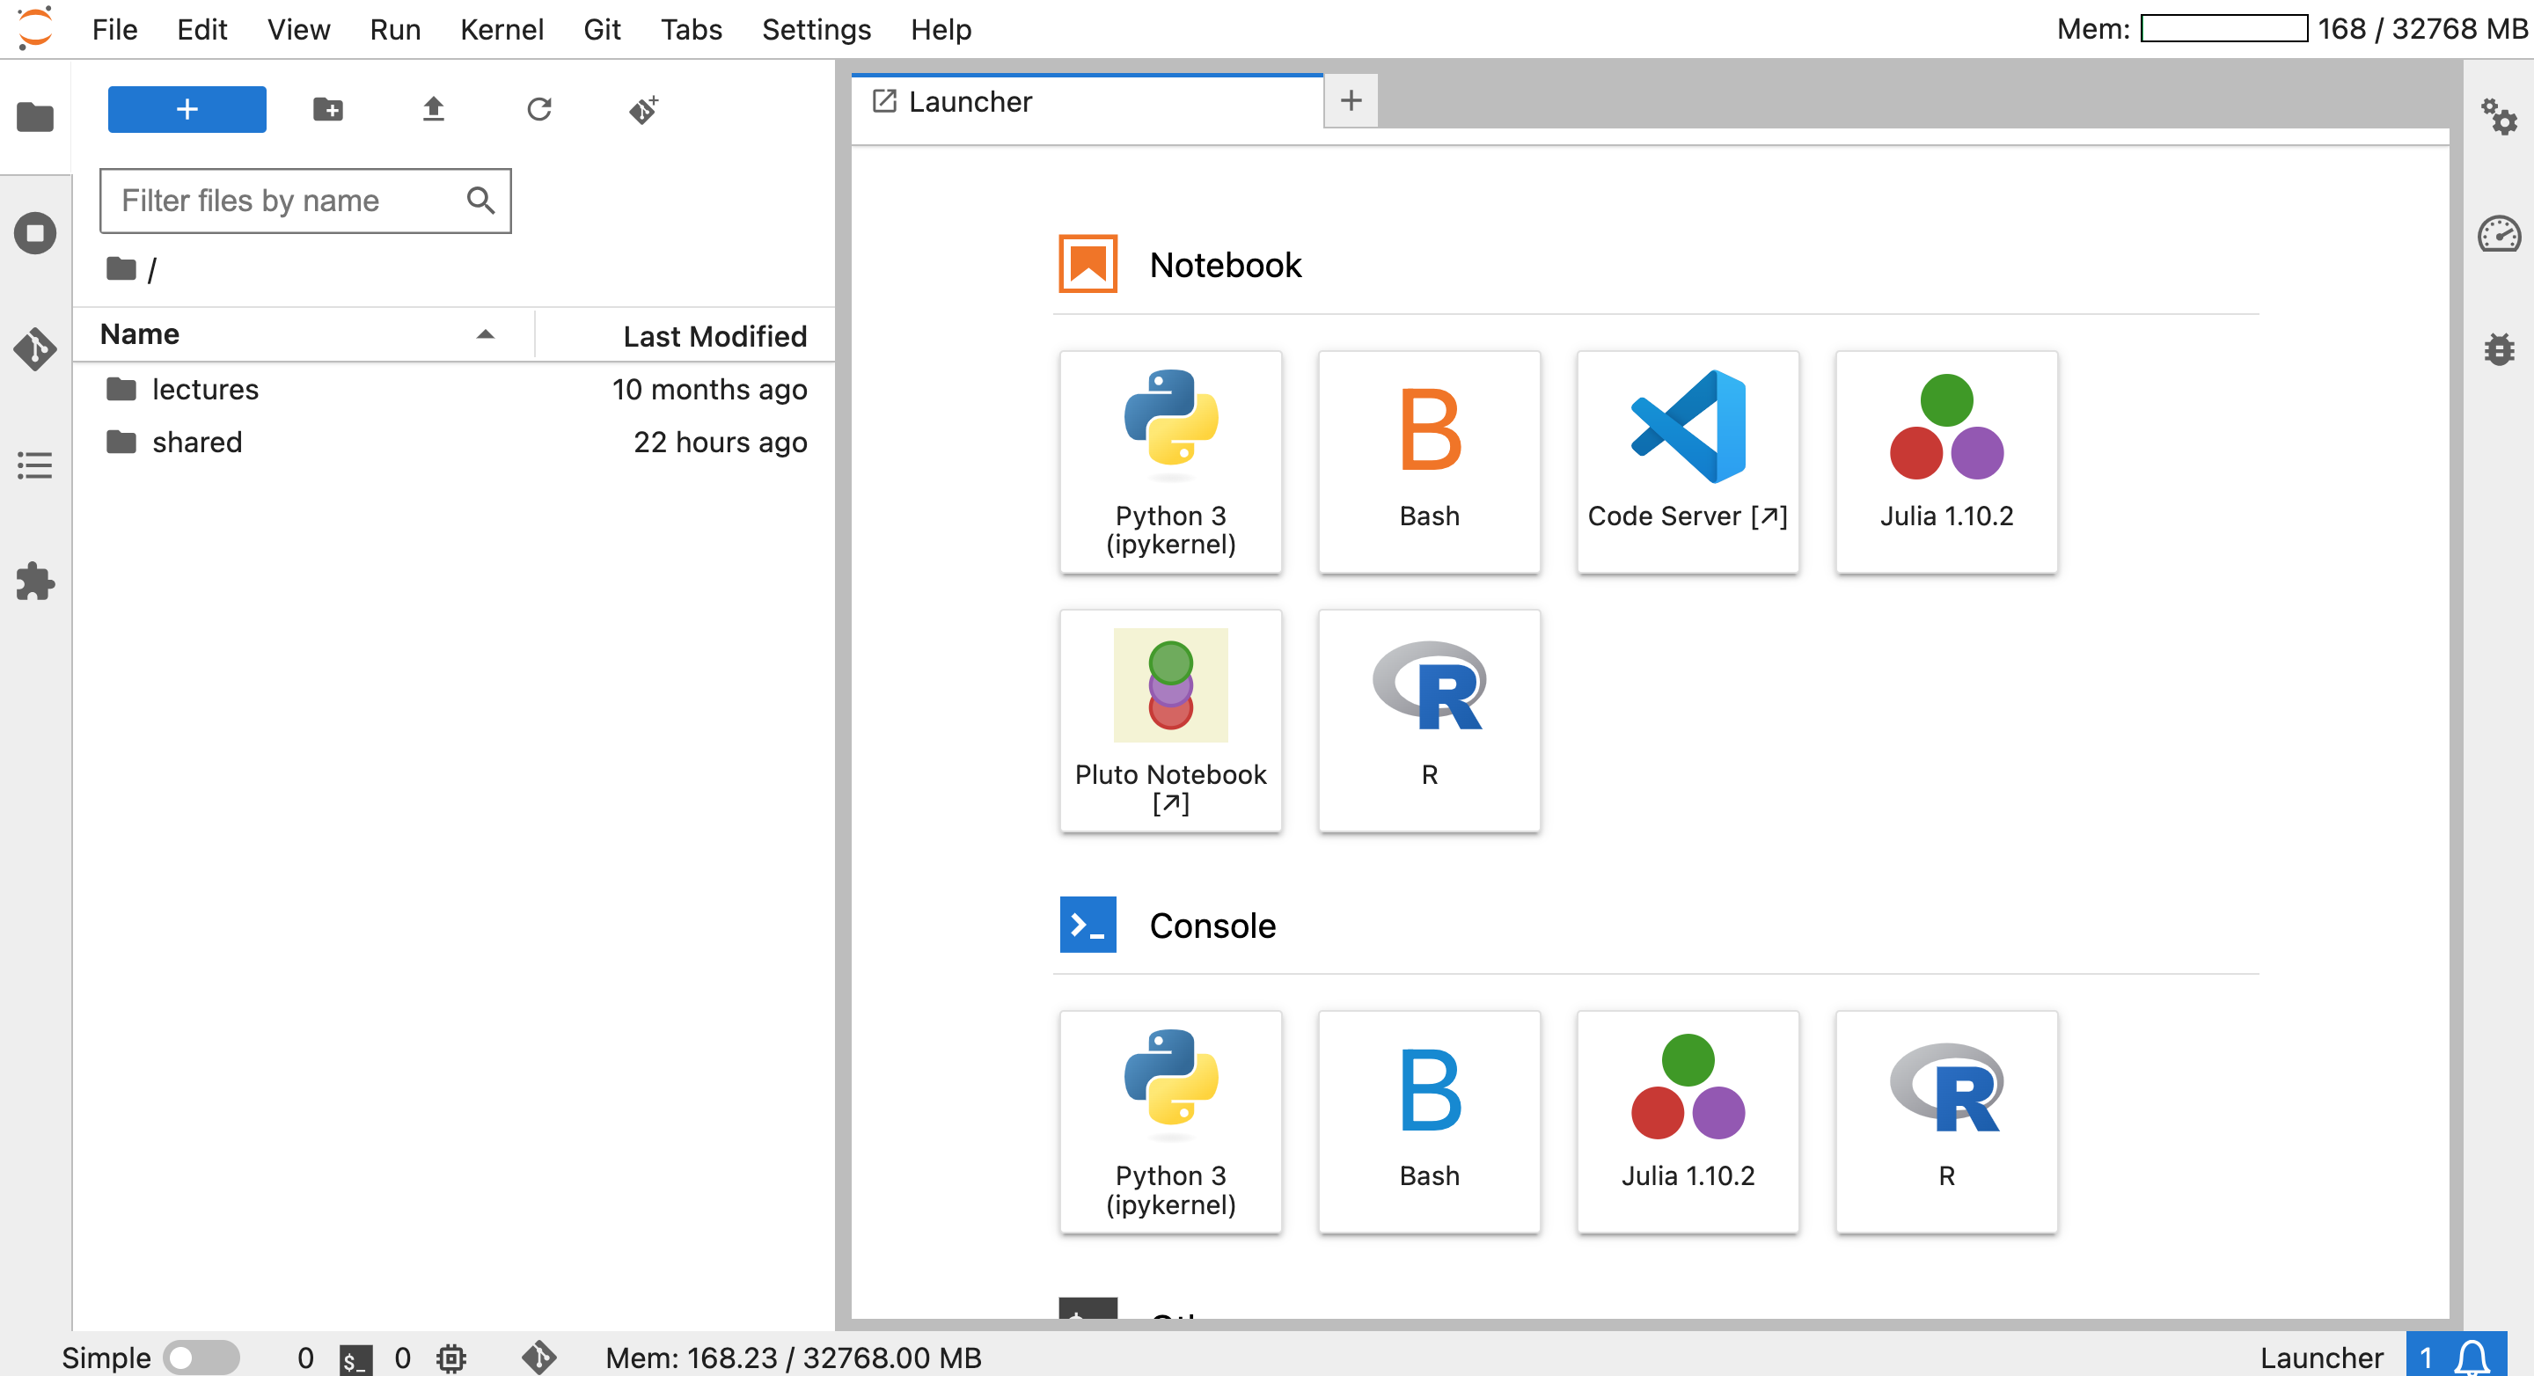Open the Kernel menu
This screenshot has height=1376, width=2534.
click(x=501, y=30)
